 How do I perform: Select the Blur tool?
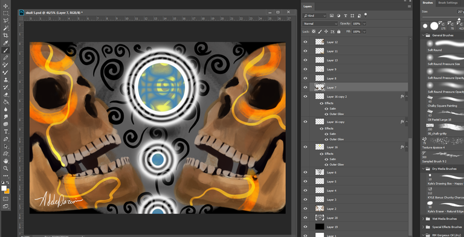(x=5, y=109)
